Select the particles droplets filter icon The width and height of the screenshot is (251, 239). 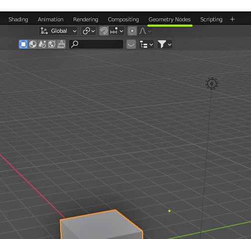click(x=42, y=44)
